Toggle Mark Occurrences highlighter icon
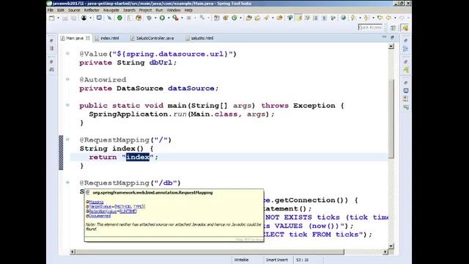Viewport: 469px width, 264px height. coord(298,18)
